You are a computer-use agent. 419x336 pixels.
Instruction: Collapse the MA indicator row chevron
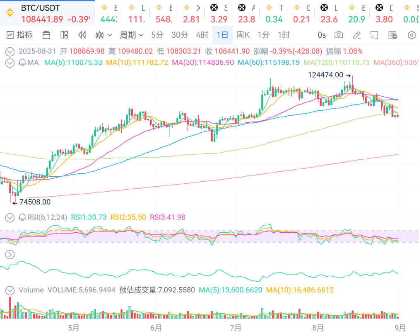click(10, 63)
